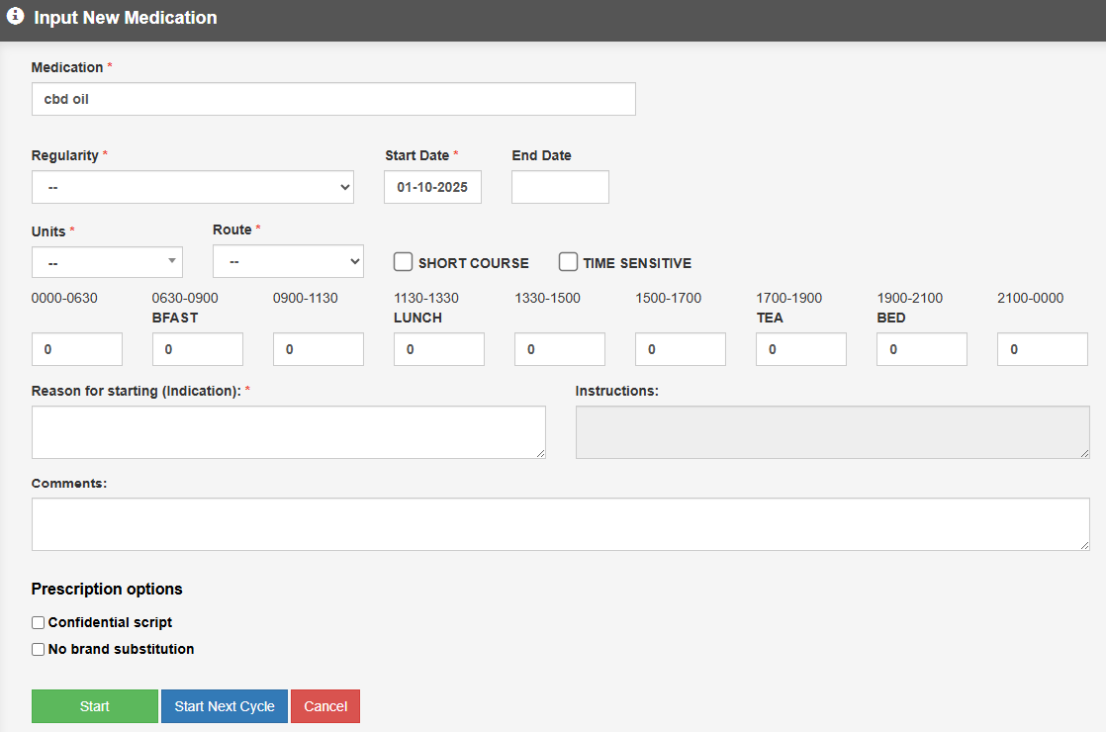Focus the Reason for starting text area

coord(288,432)
